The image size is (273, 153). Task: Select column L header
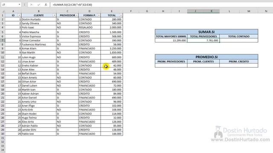click(x=229, y=11)
